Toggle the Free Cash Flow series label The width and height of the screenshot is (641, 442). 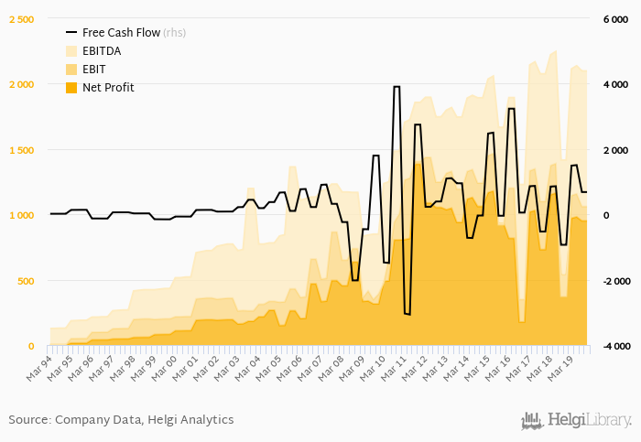[x=121, y=33]
